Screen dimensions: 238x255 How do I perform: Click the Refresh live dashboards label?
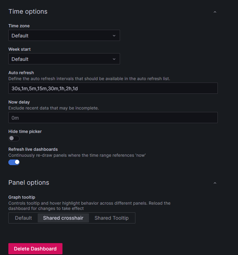pyautogui.click(x=33, y=149)
